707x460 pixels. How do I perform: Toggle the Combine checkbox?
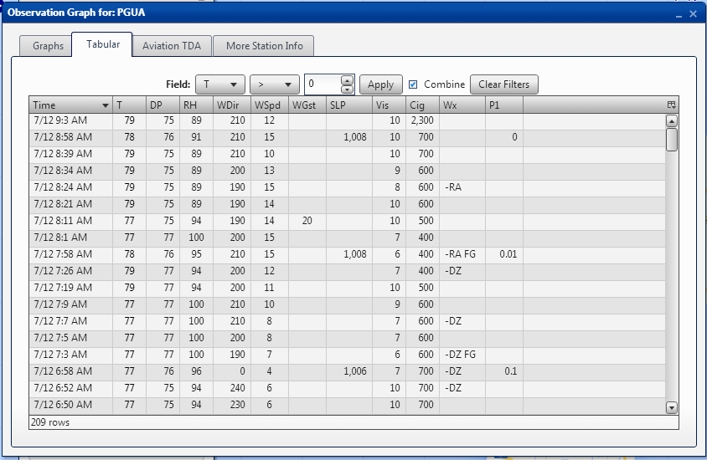tap(413, 84)
